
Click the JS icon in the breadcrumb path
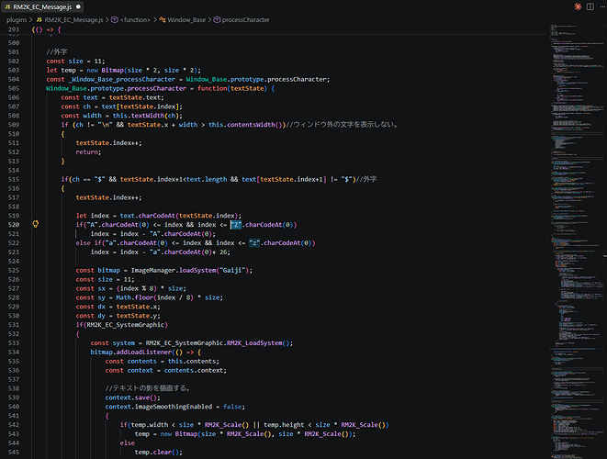pos(39,20)
